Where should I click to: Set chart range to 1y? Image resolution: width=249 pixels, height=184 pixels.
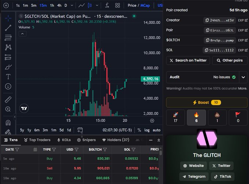tap(29, 130)
